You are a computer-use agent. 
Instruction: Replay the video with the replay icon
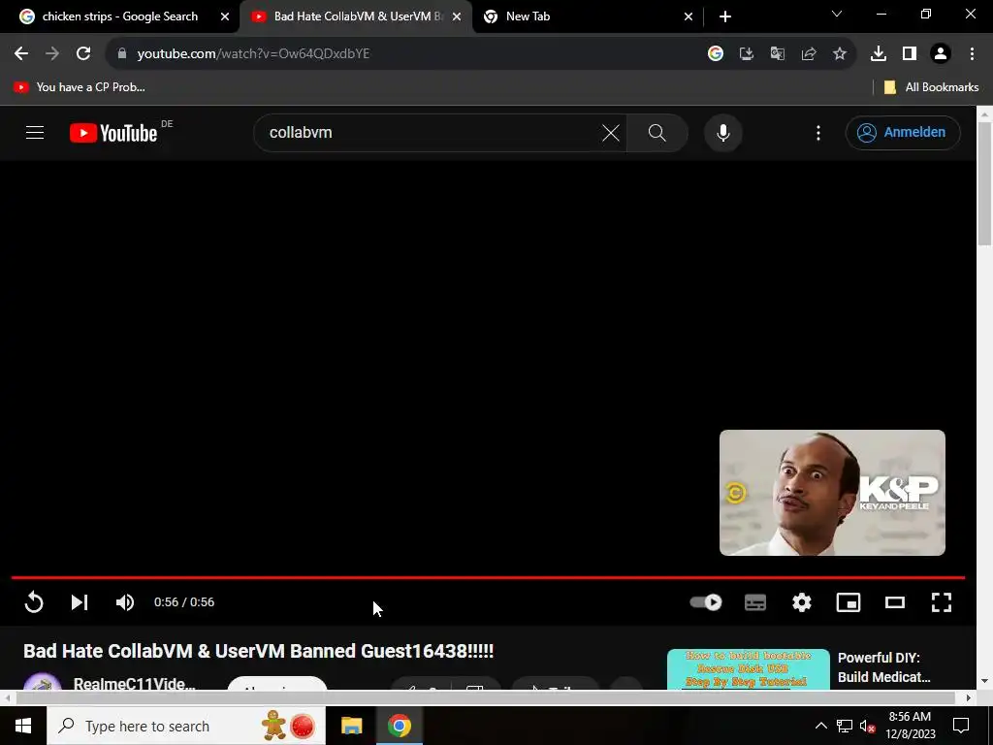tap(34, 602)
